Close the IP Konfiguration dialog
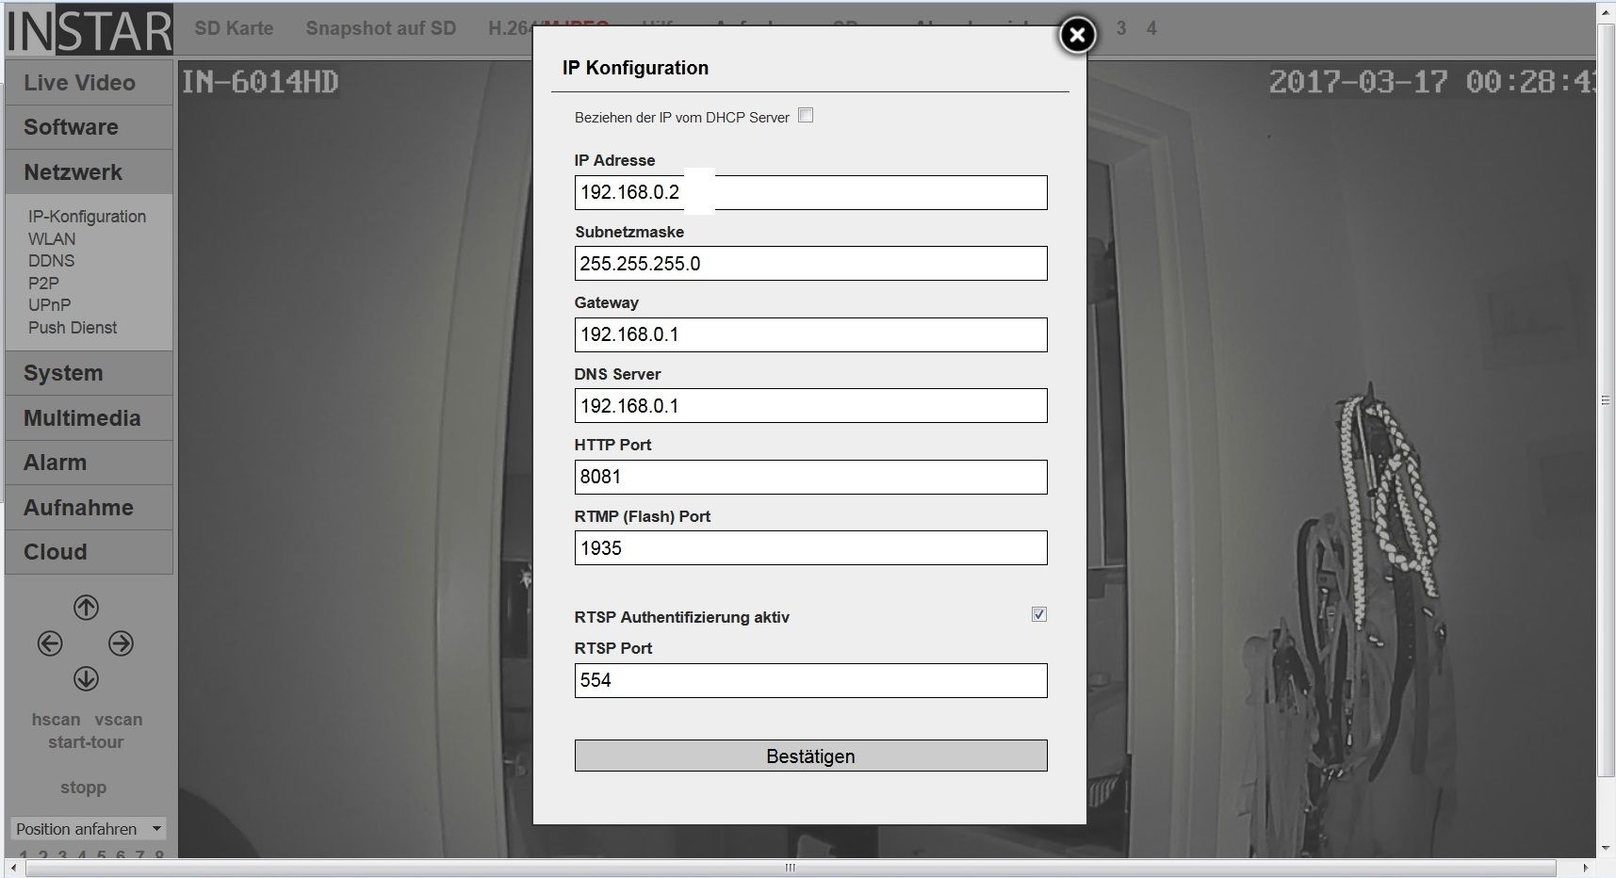Screen dimensions: 1616x878 click(1077, 36)
